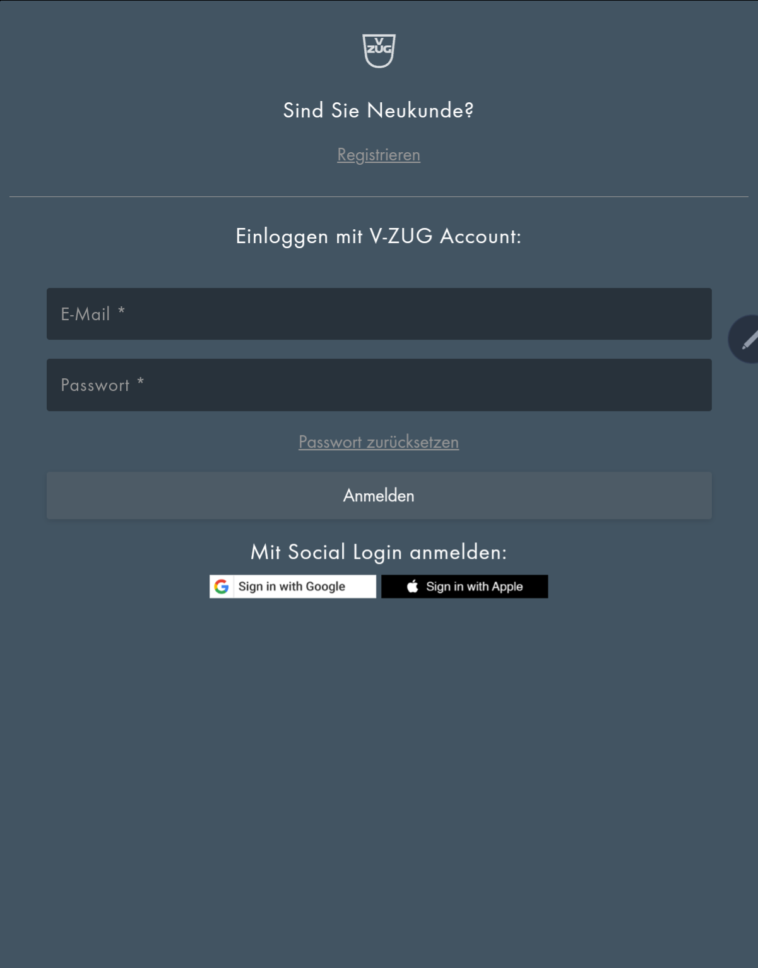
Task: Click the horizontal divider below Registrieren
Action: [x=379, y=197]
